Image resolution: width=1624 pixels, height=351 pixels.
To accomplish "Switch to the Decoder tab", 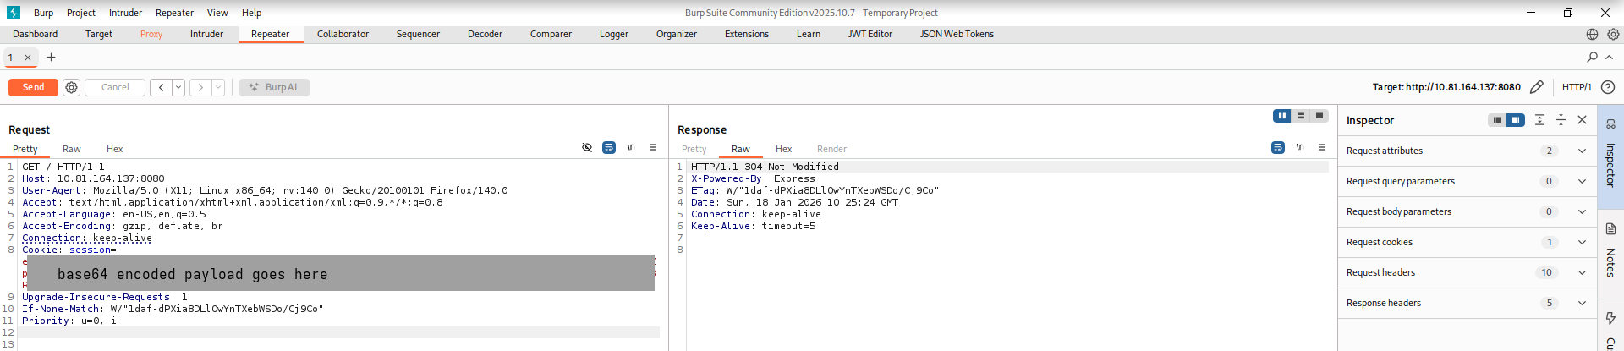I will coord(485,35).
